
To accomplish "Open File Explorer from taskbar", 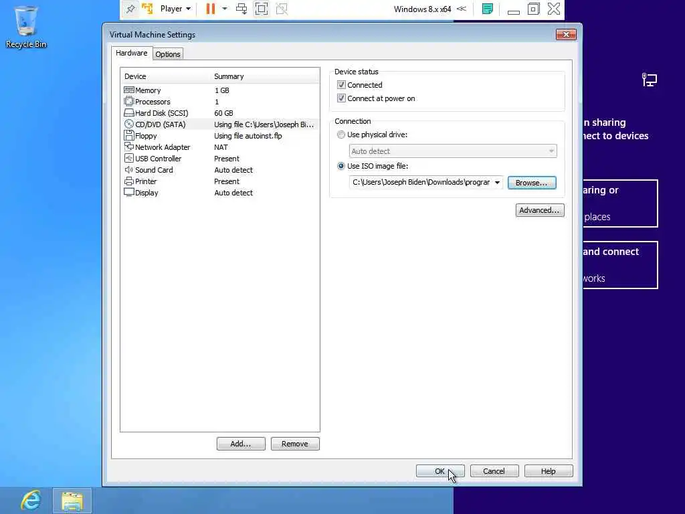I will click(72, 501).
